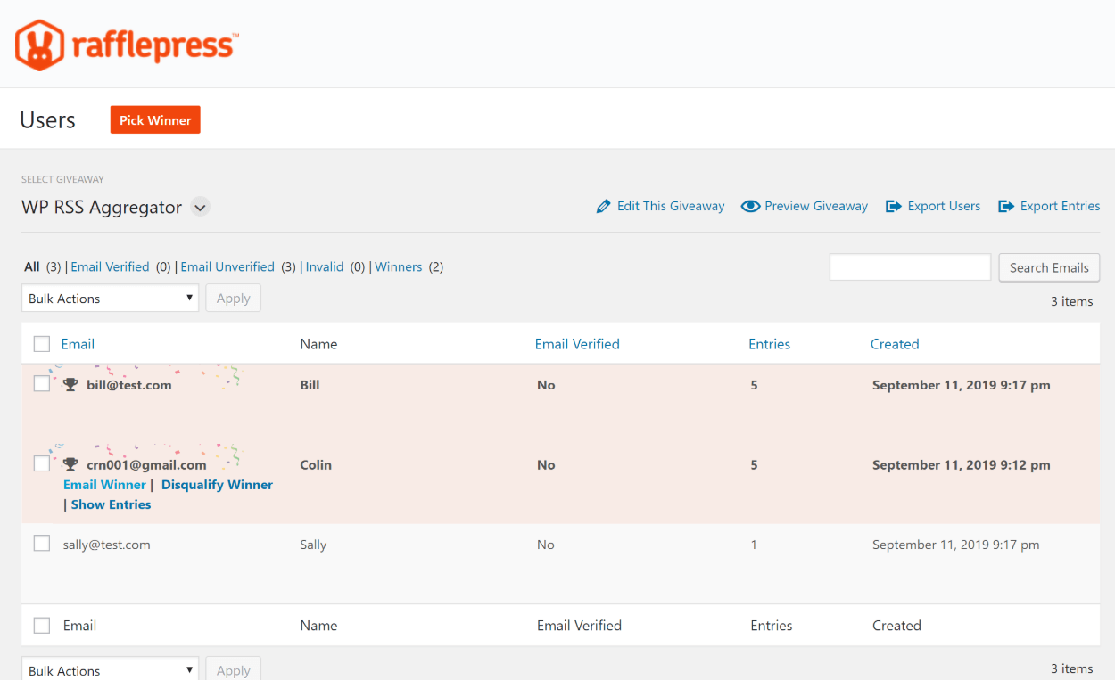Click the Created label in table footer
The height and width of the screenshot is (680, 1115).
(896, 626)
